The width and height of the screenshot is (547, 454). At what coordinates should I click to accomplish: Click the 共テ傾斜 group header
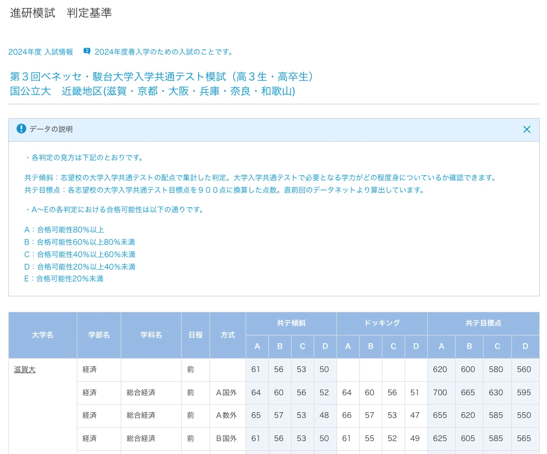click(291, 323)
